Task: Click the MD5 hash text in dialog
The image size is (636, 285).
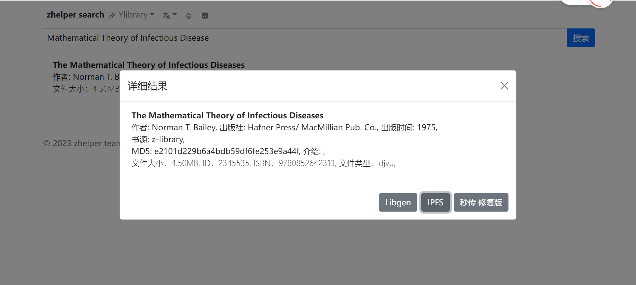Action: [227, 151]
